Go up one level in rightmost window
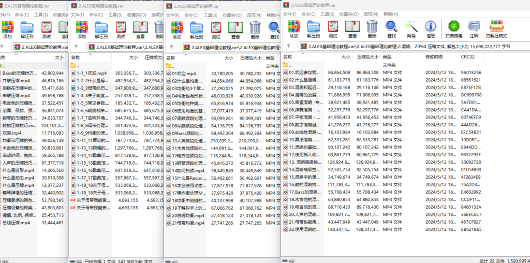530x263 pixels. coord(287,46)
